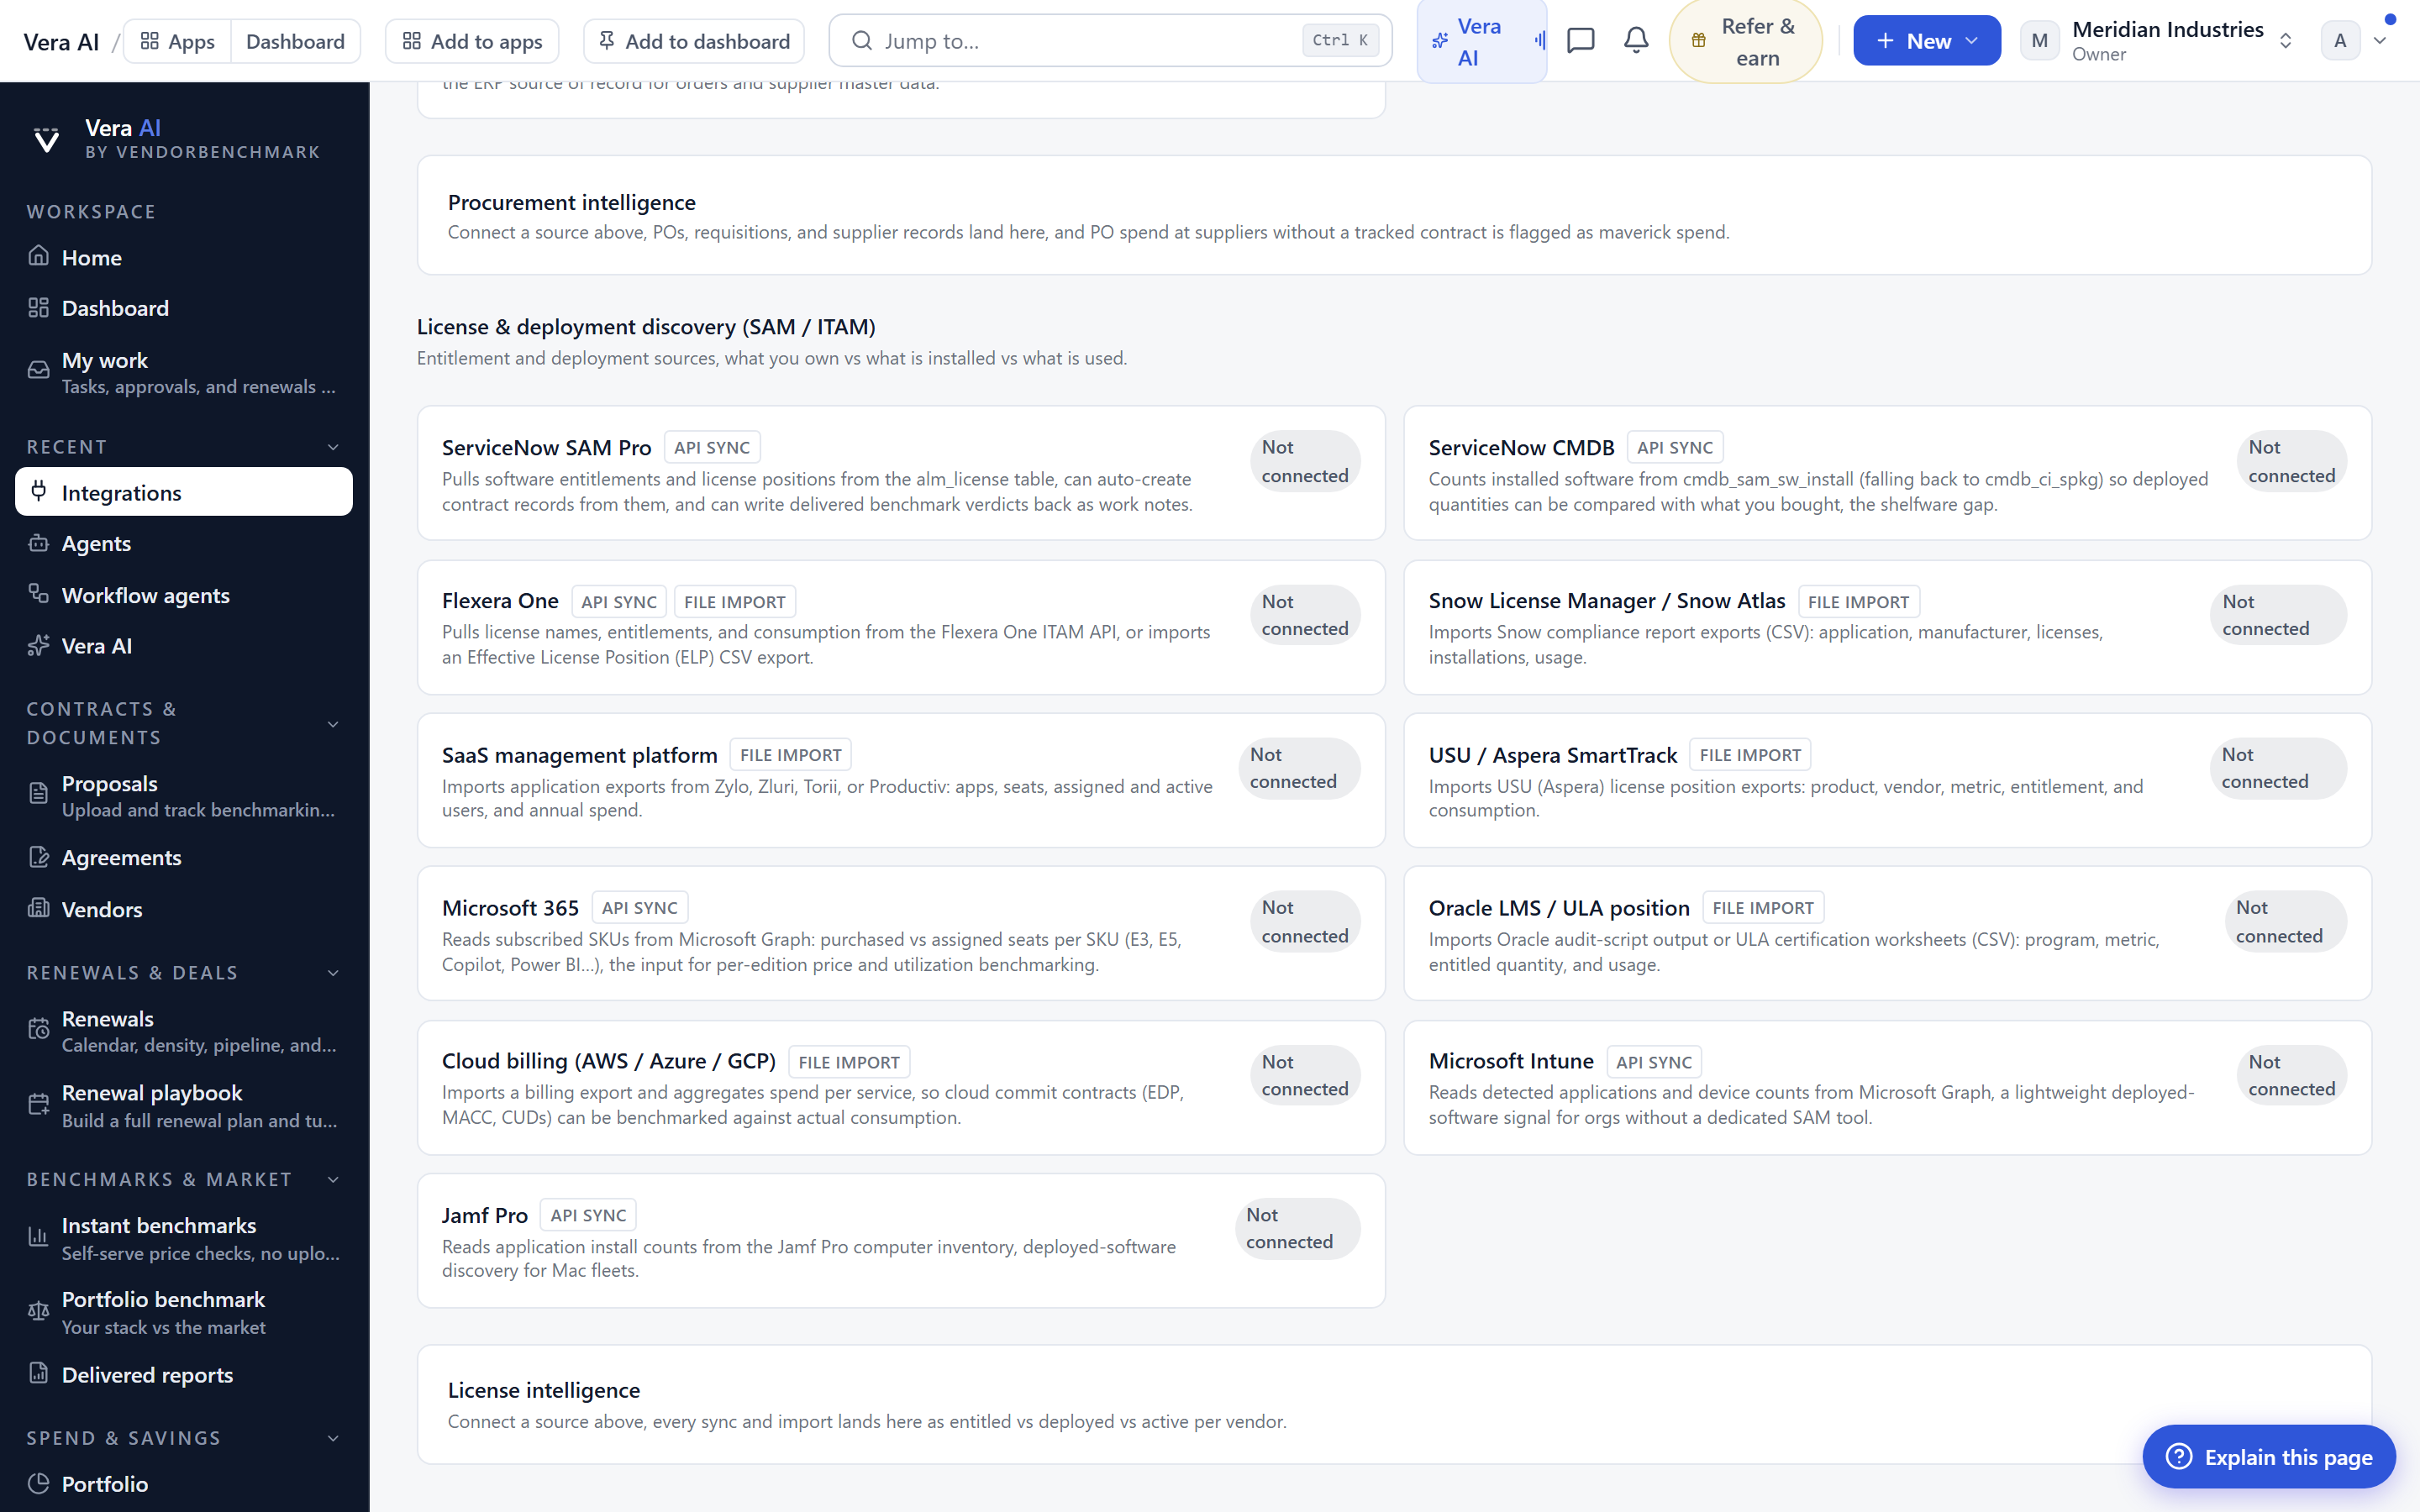Select Integrations in the sidebar
2420x1512 pixels.
pos(184,492)
